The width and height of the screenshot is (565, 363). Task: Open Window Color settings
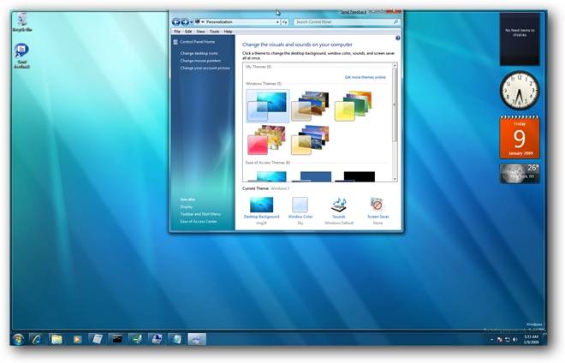(x=300, y=211)
